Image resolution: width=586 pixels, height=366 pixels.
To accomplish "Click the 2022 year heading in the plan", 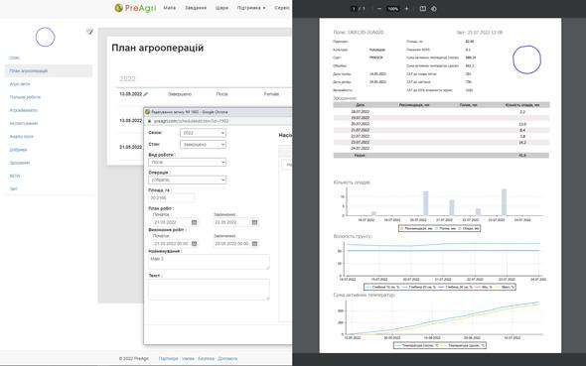I will (x=127, y=78).
